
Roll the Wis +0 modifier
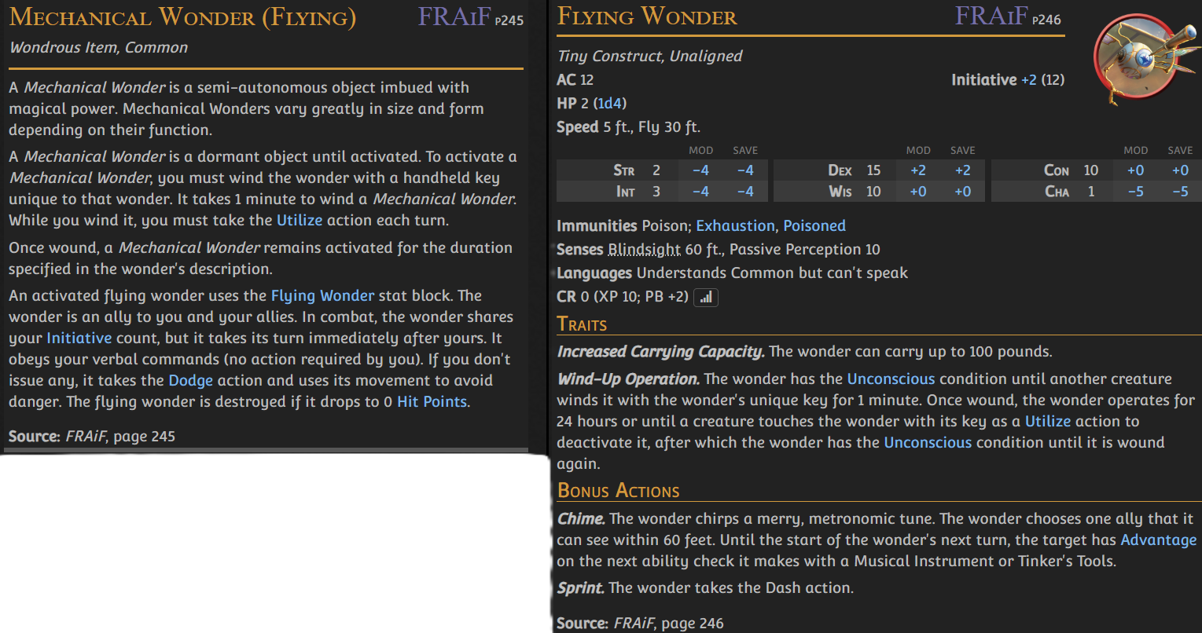pos(917,192)
